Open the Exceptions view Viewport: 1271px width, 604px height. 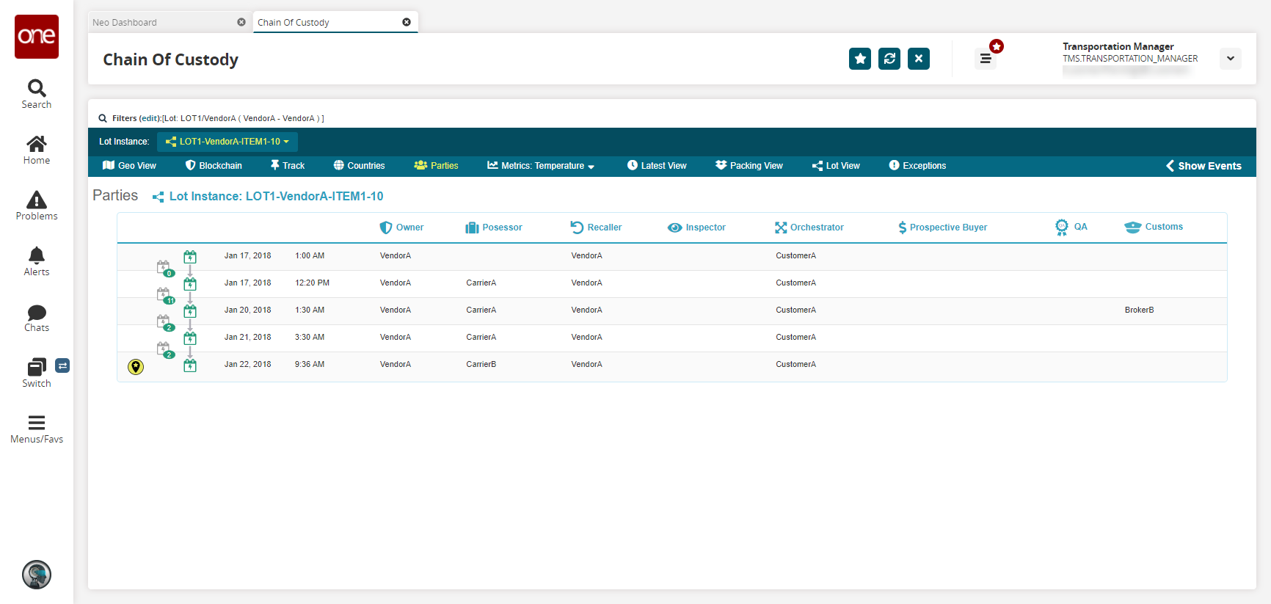tap(917, 166)
